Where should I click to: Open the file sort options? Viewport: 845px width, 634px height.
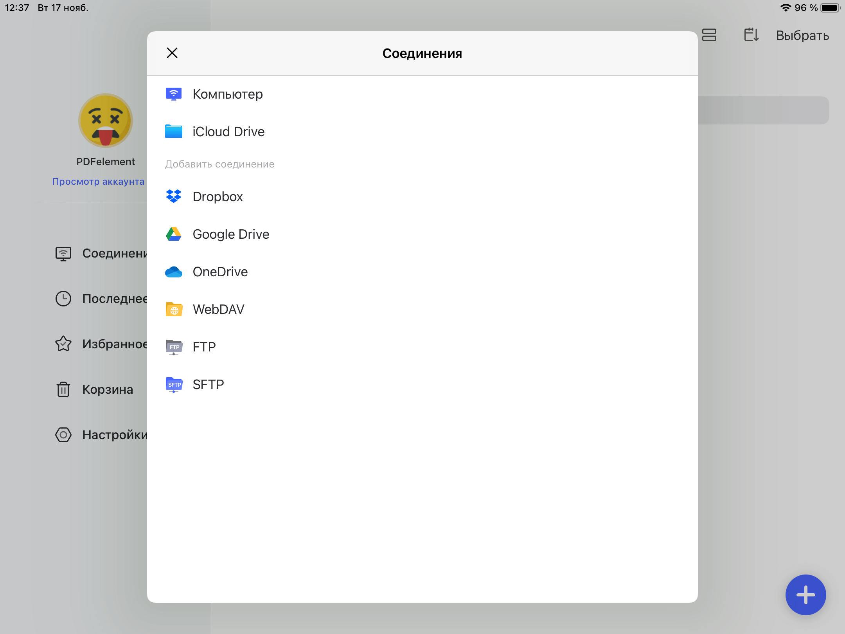coord(751,35)
